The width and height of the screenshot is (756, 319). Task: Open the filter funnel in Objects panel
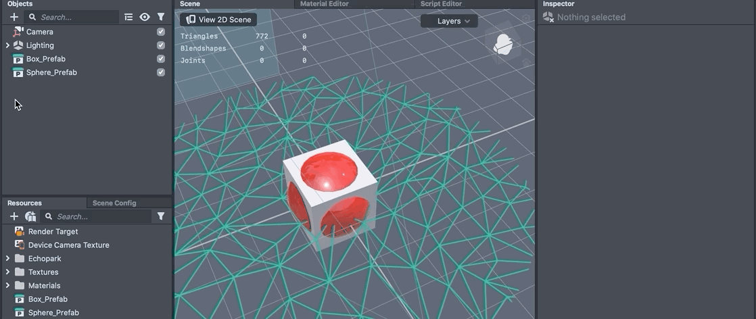click(161, 17)
